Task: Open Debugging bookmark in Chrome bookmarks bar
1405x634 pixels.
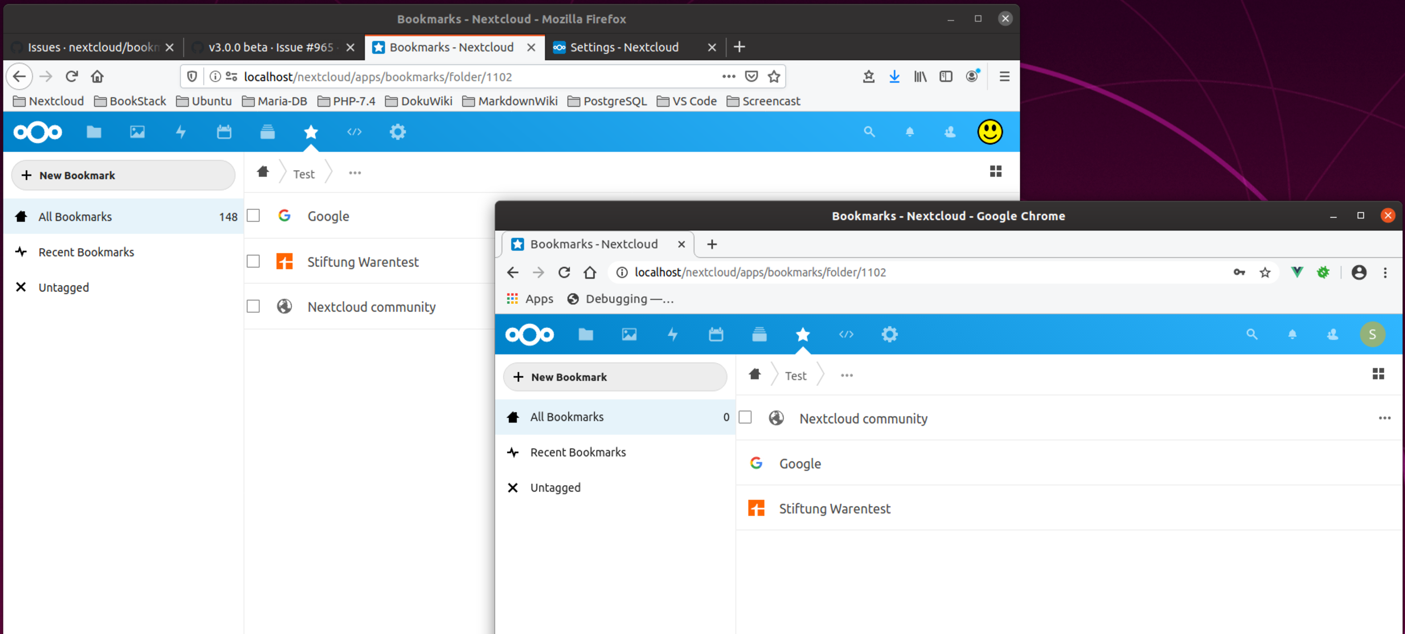Action: 621,298
